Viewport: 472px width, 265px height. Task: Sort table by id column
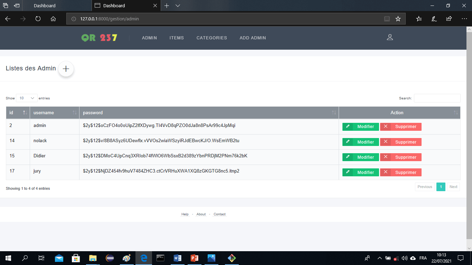18,113
